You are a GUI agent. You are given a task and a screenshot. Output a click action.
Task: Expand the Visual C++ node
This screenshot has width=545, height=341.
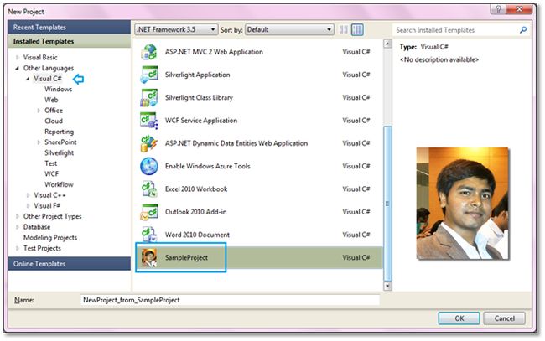pos(28,195)
